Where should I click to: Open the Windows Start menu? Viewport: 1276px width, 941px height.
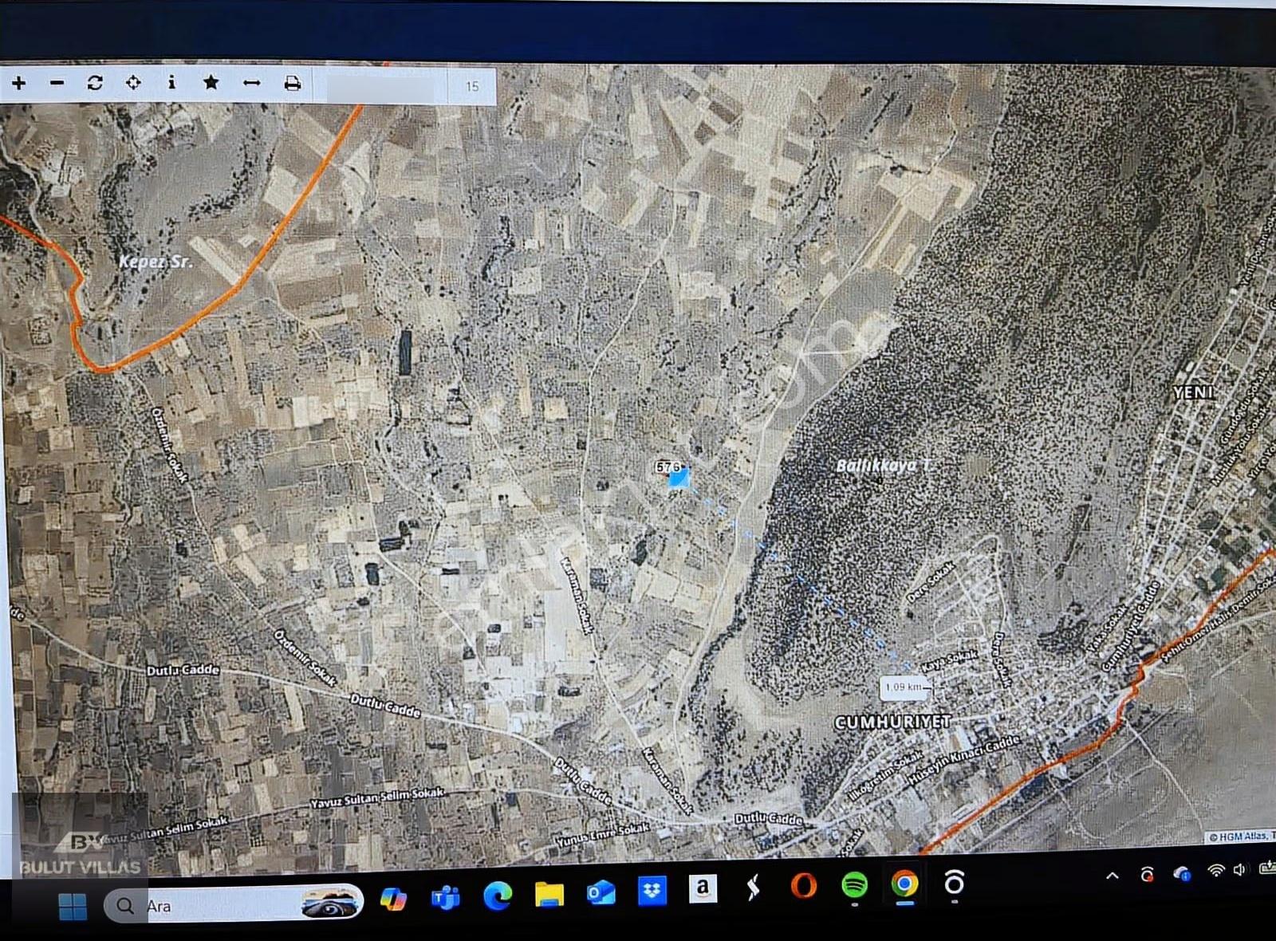73,906
